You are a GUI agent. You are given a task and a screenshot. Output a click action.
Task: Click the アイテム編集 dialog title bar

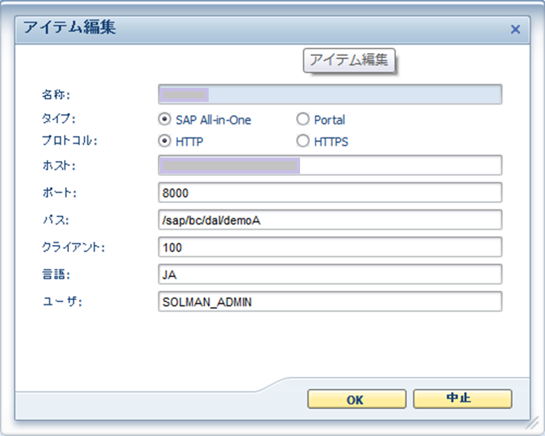pos(272,29)
